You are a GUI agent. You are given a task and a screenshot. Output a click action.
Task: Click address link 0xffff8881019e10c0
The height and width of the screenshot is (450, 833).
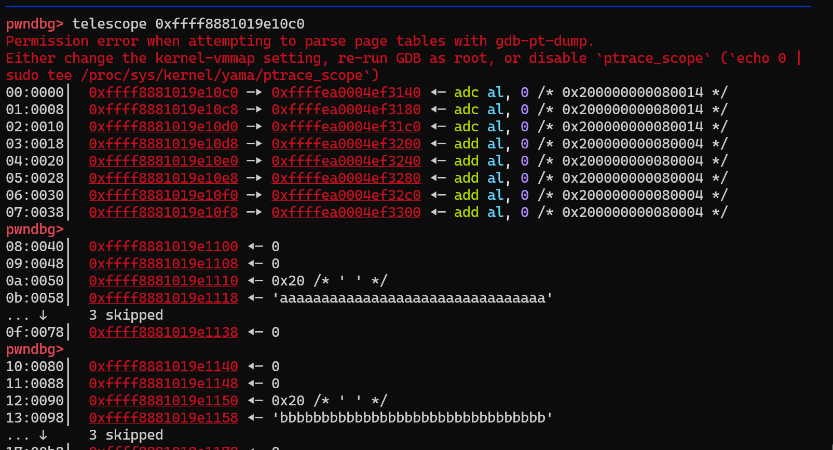coord(163,92)
